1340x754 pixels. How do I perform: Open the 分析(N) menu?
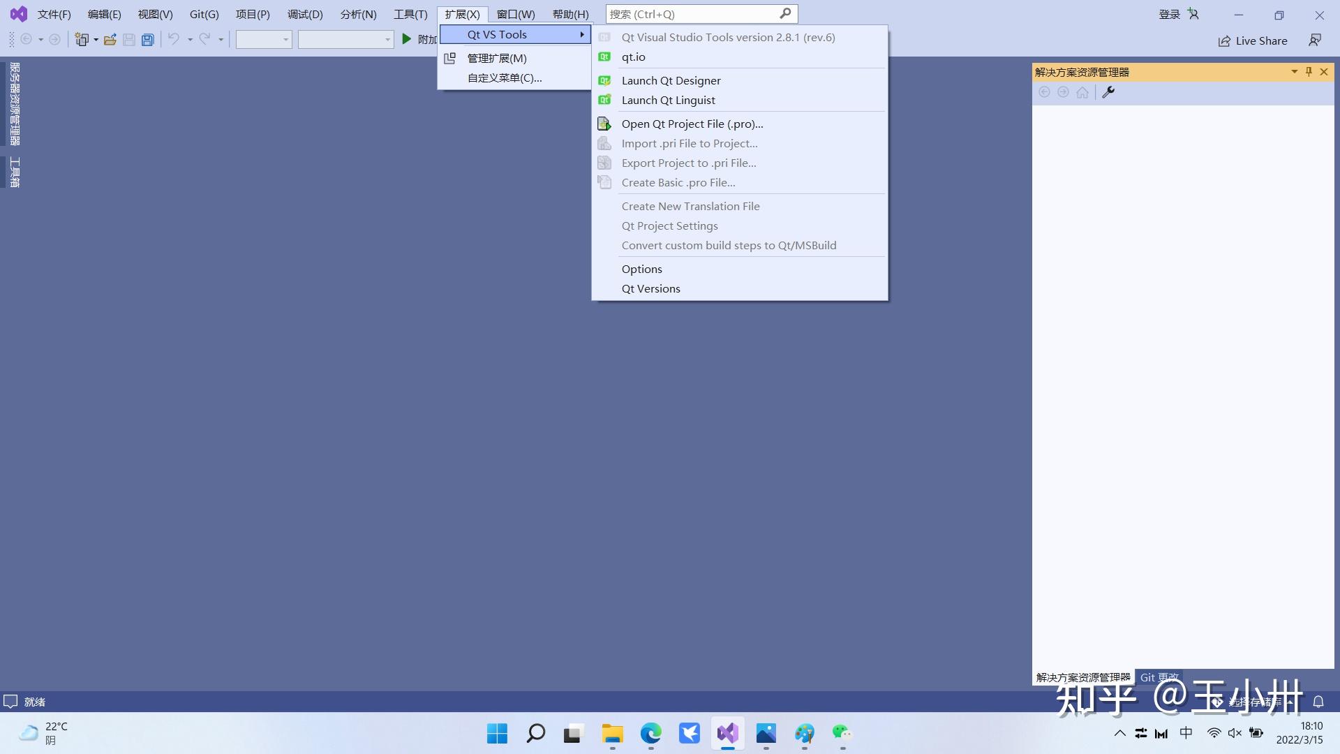click(358, 14)
